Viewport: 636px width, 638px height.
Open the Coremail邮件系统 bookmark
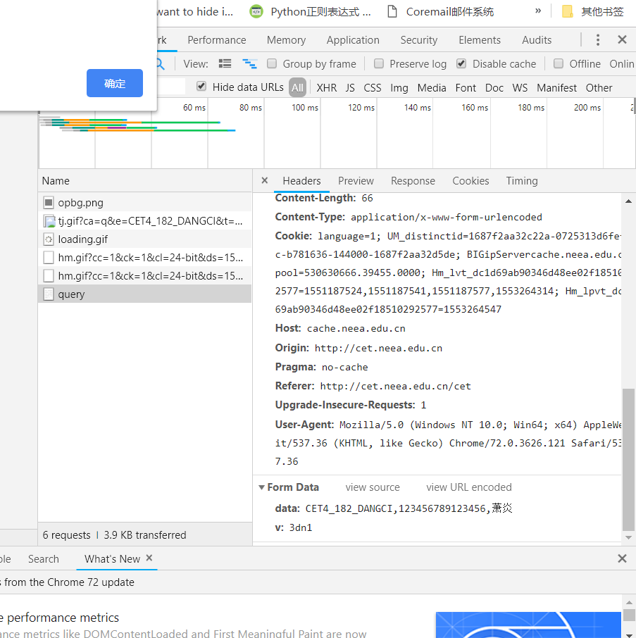(x=440, y=11)
